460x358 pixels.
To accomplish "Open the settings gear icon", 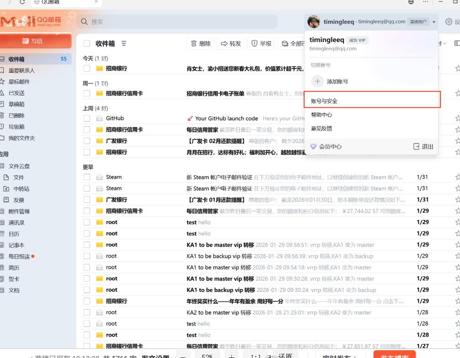I will point(449,22).
